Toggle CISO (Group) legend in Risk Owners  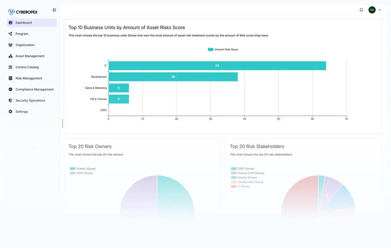pos(81,173)
